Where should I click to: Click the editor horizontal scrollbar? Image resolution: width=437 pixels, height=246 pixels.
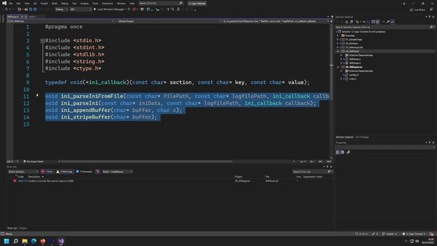point(147,161)
